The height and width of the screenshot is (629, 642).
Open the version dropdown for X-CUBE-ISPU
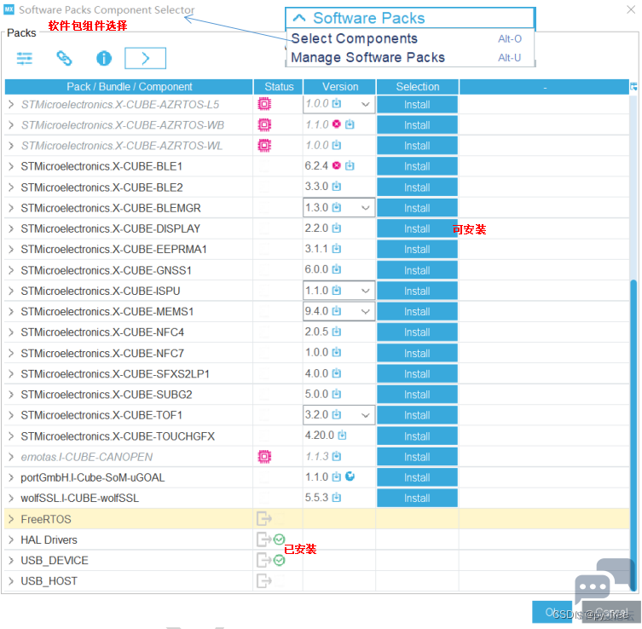pyautogui.click(x=365, y=291)
